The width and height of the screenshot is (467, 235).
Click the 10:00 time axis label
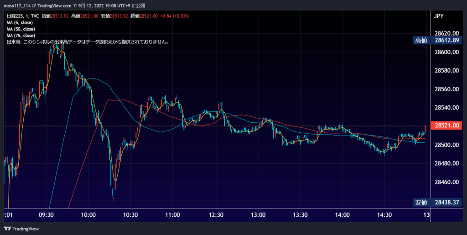click(88, 215)
